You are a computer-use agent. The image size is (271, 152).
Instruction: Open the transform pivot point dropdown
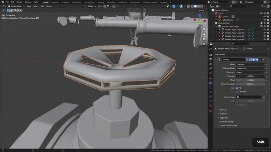100,6
